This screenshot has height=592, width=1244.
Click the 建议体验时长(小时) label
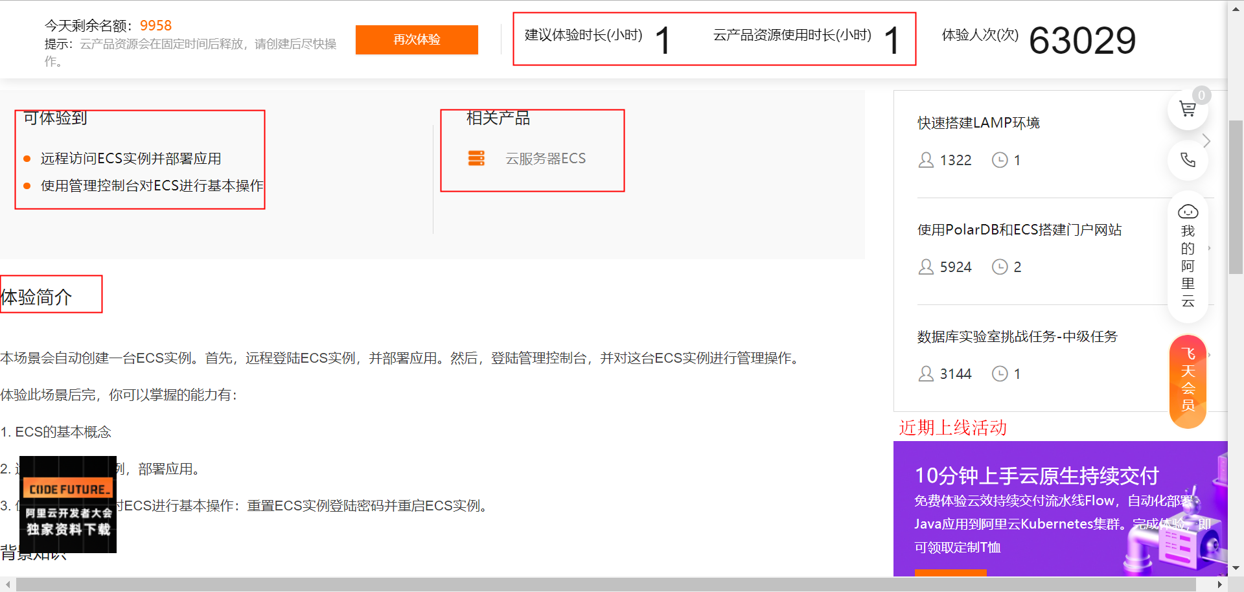point(583,35)
